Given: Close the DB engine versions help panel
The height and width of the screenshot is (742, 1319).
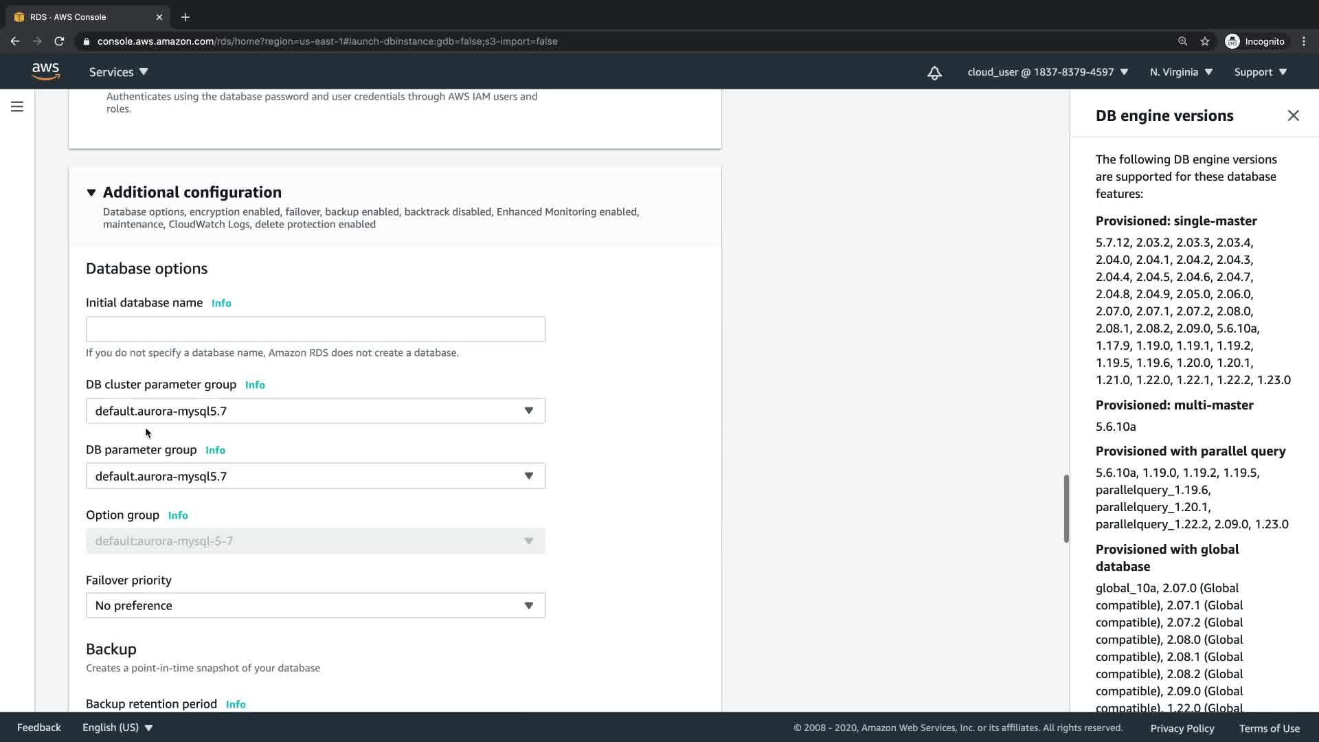Looking at the screenshot, I should (1293, 115).
